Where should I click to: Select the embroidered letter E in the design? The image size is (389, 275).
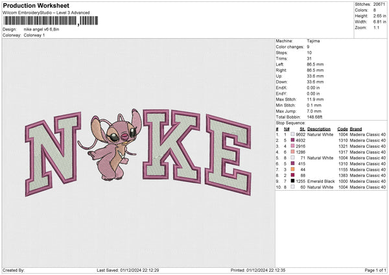click(228, 154)
